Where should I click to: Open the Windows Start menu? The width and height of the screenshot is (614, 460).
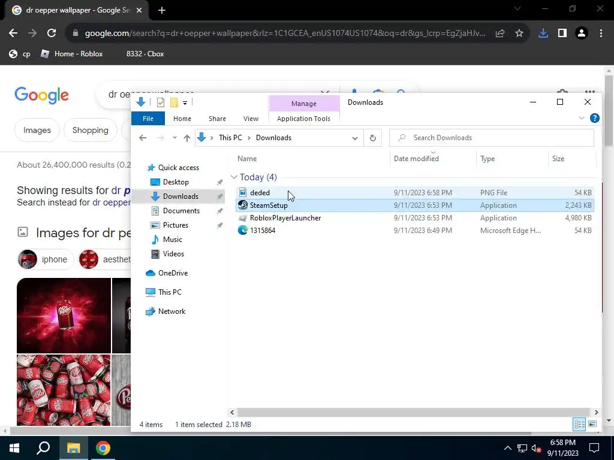pos(14,448)
